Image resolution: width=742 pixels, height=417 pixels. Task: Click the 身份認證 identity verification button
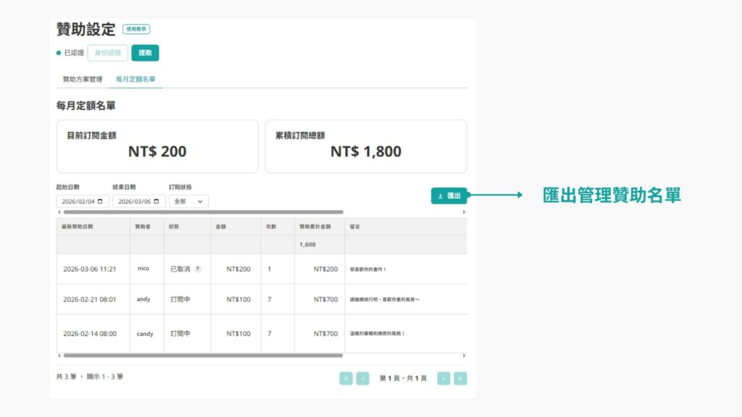tap(108, 53)
